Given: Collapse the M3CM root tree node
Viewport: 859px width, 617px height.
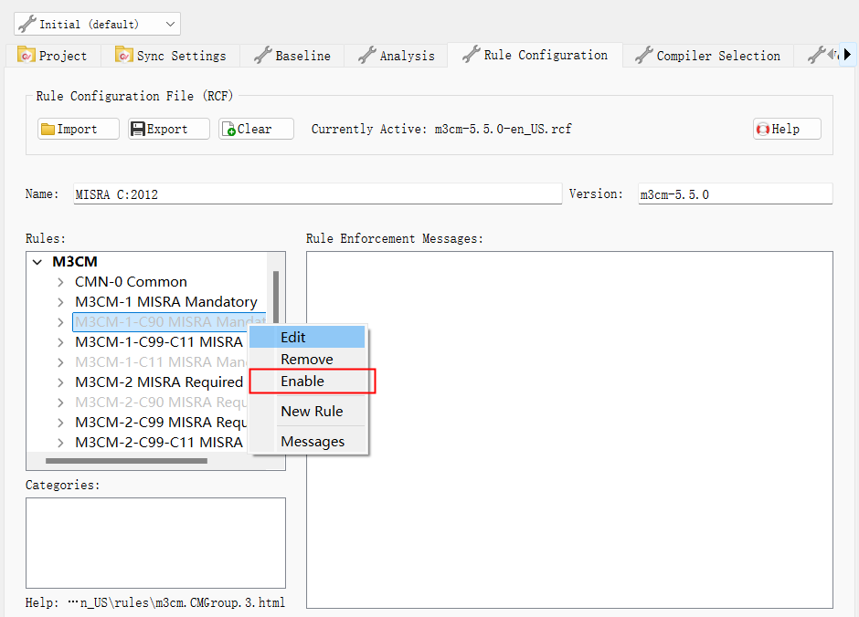Looking at the screenshot, I should pos(37,262).
